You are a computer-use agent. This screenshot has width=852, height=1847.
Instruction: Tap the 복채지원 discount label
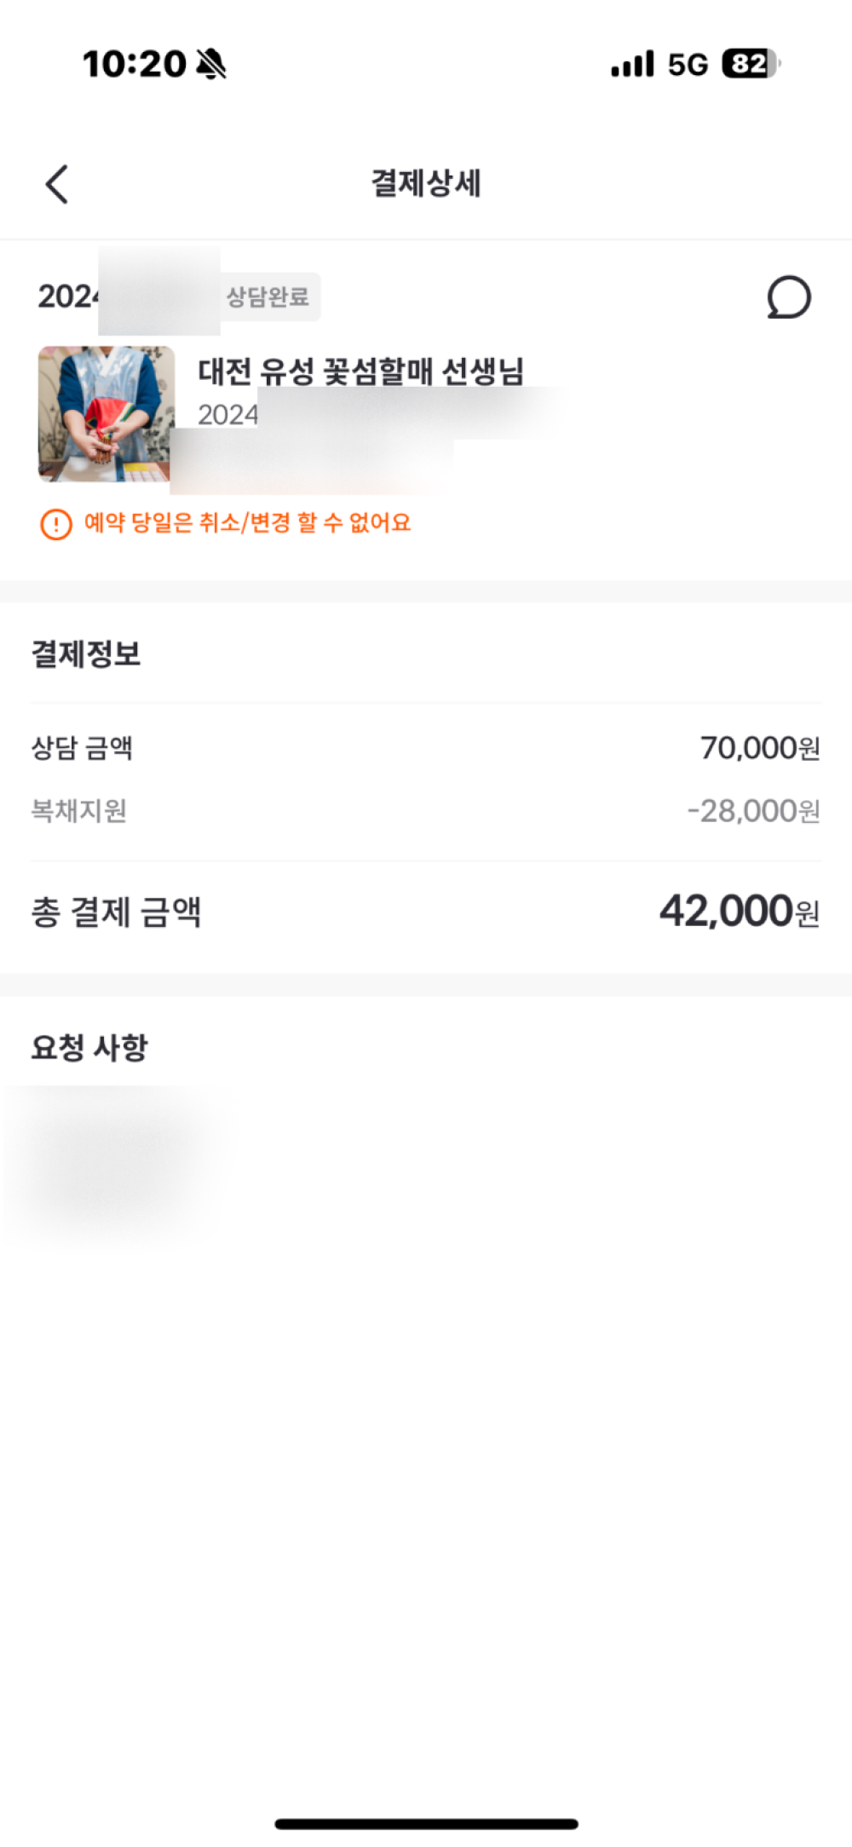78,810
